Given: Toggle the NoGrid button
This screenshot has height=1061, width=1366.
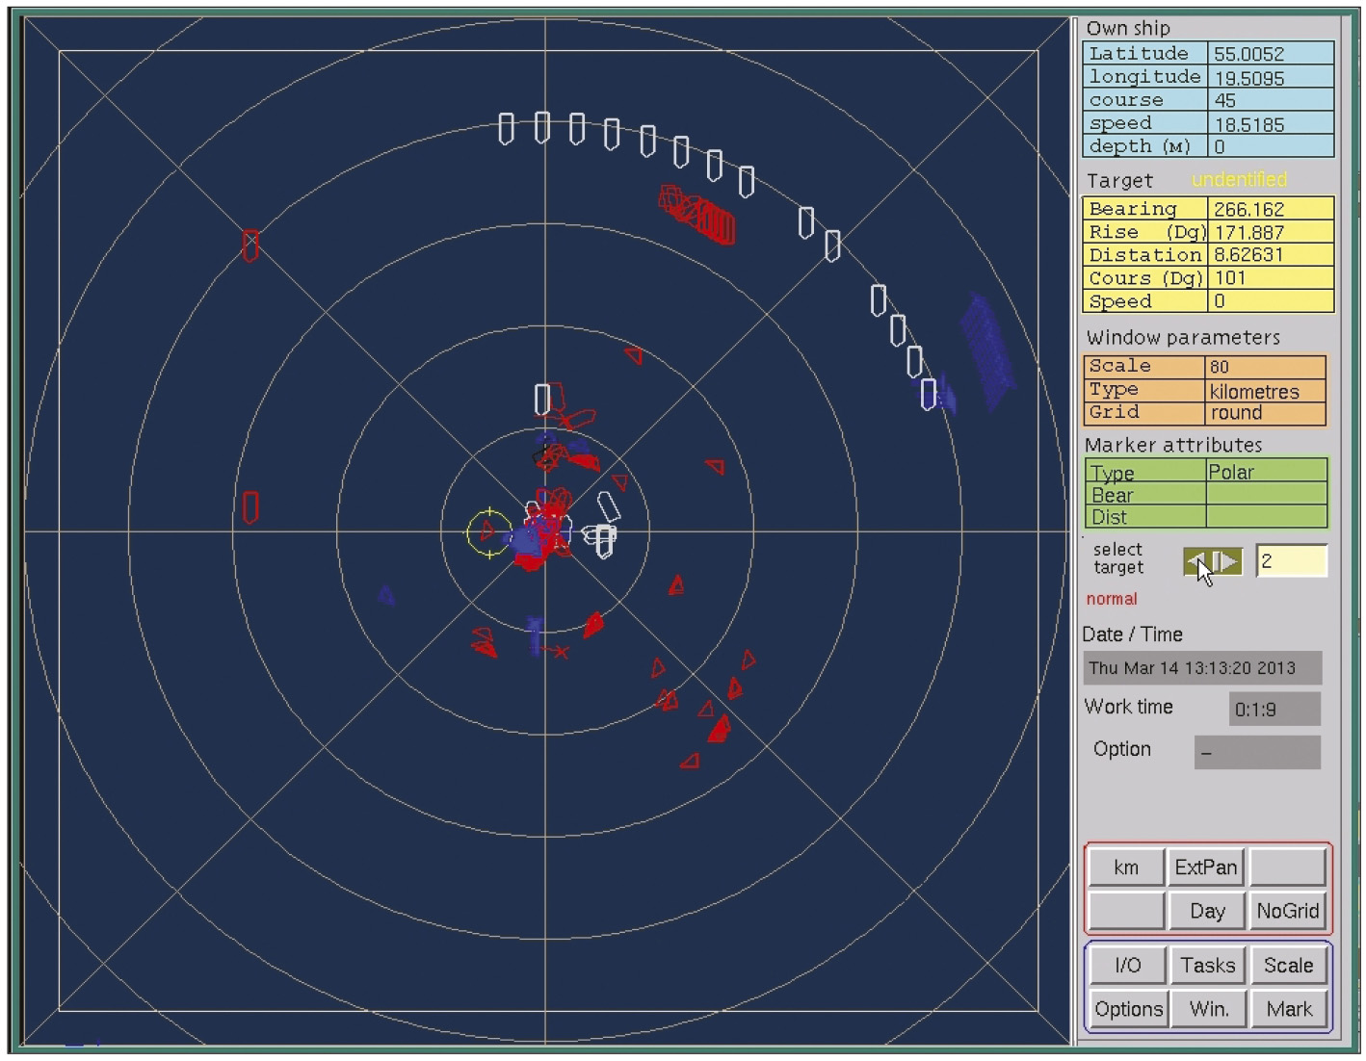Looking at the screenshot, I should [x=1288, y=911].
